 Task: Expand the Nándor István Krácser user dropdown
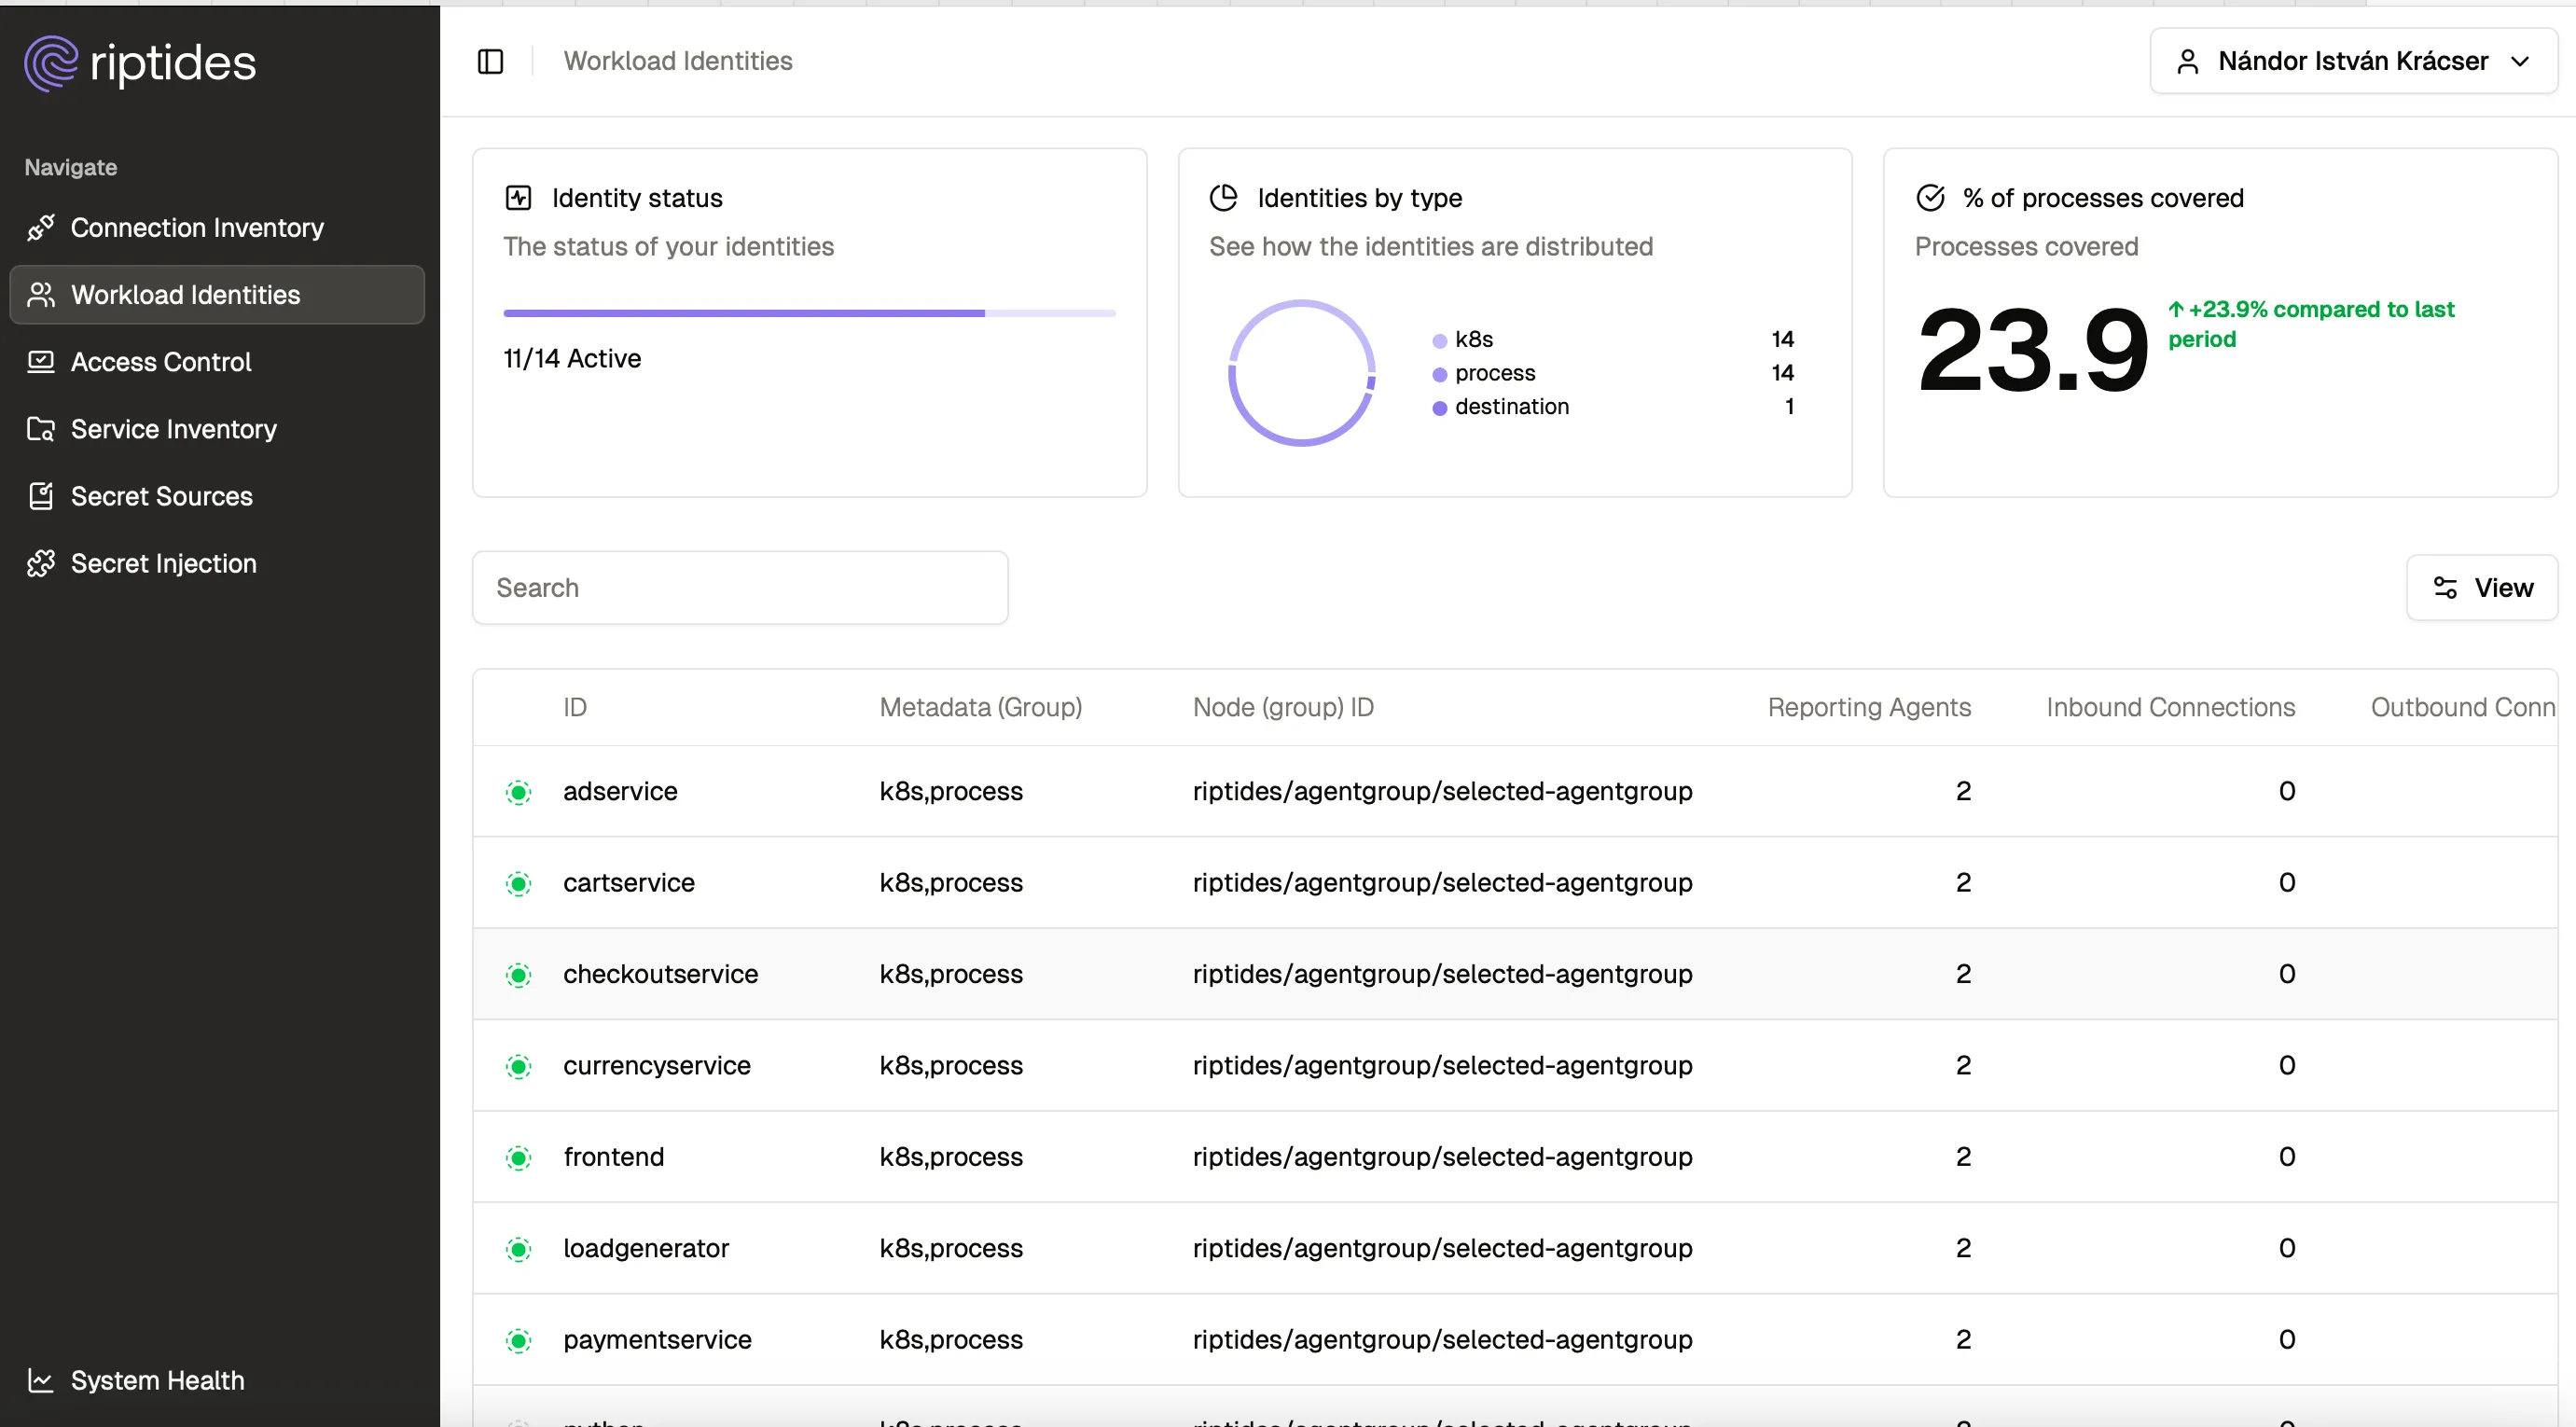click(x=2352, y=61)
